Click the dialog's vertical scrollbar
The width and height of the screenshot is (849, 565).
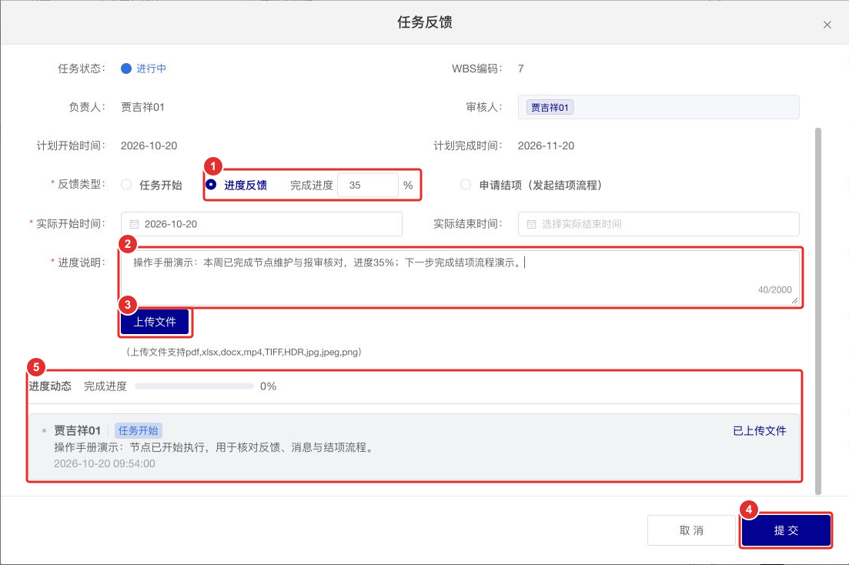point(818,311)
